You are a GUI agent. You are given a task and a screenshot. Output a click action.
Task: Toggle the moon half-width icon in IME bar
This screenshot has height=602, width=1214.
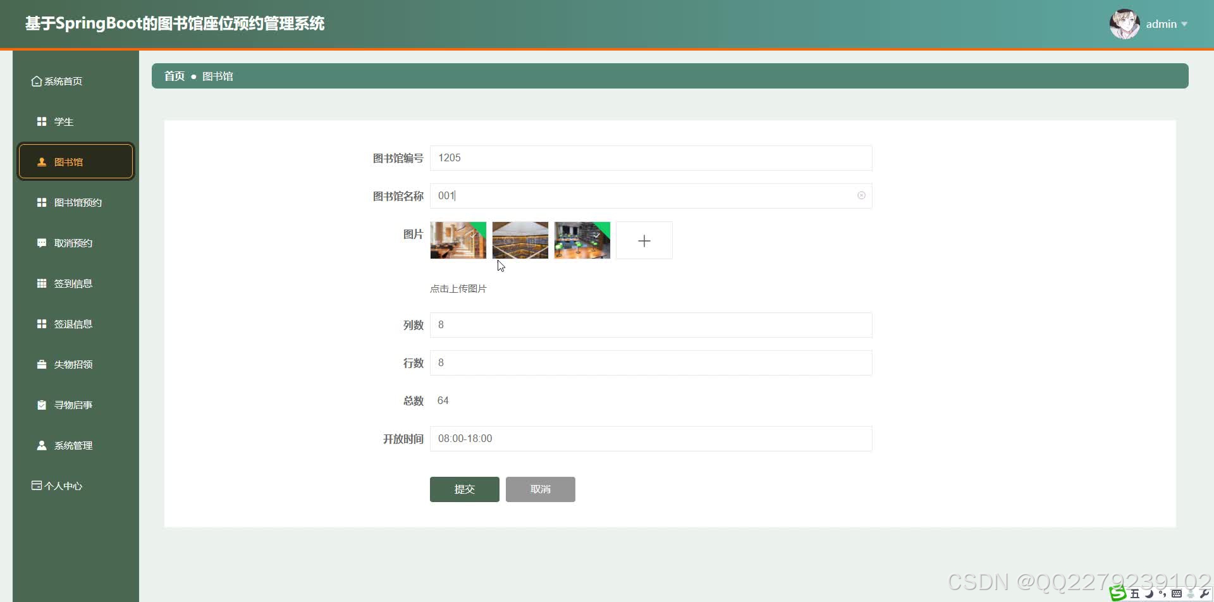1149,594
